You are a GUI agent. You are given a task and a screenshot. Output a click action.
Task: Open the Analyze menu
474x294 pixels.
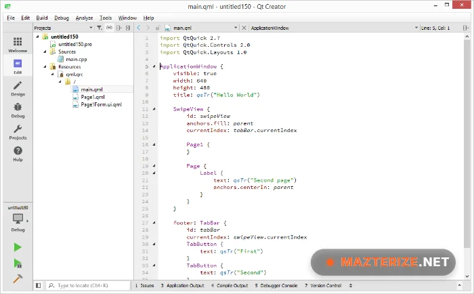84,18
